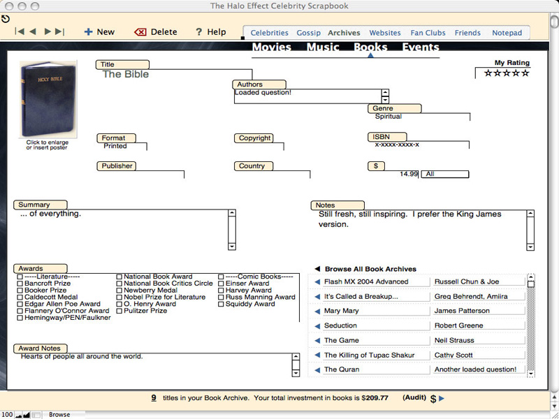The image size is (559, 419).
Task: Open the Format field Printed
Action: pyautogui.click(x=122, y=146)
